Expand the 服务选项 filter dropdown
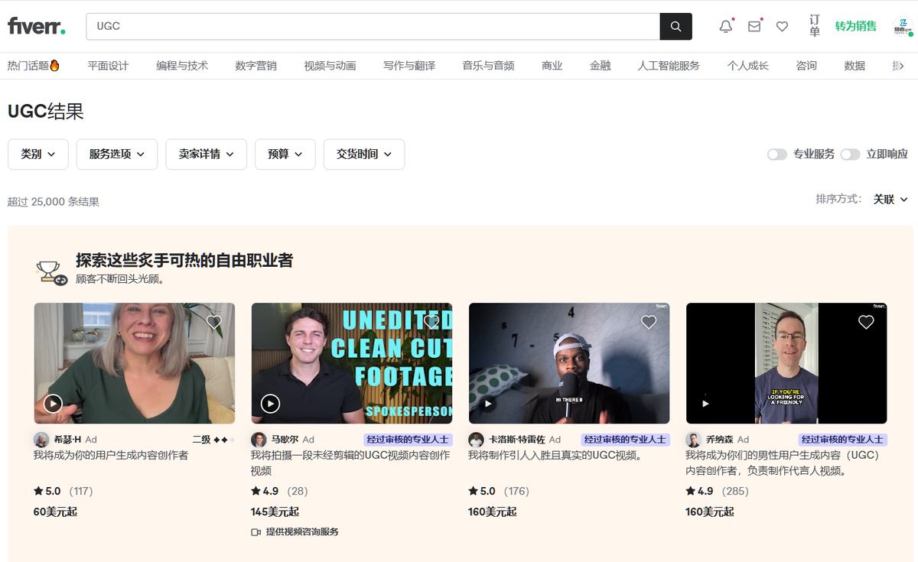The image size is (918, 562). [117, 154]
